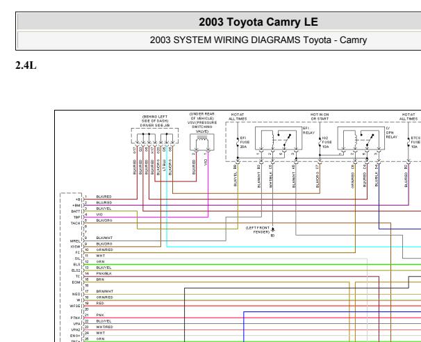
Task: Click the 'SIL' pin label
Action: 77,259
